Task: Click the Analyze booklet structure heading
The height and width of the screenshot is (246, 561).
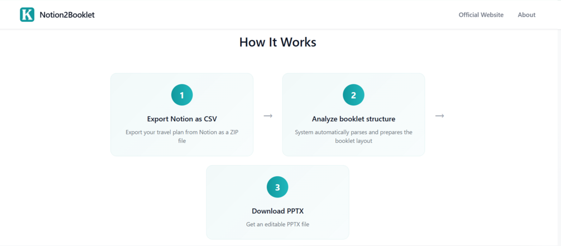Action: coord(353,119)
